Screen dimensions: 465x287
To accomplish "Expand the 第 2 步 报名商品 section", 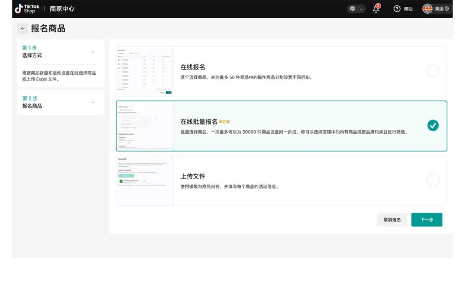I will [x=93, y=102].
